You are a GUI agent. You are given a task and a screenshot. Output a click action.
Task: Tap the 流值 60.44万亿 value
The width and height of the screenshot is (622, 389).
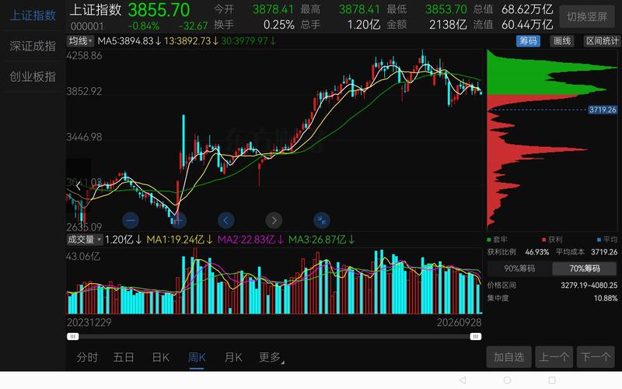[x=527, y=25]
